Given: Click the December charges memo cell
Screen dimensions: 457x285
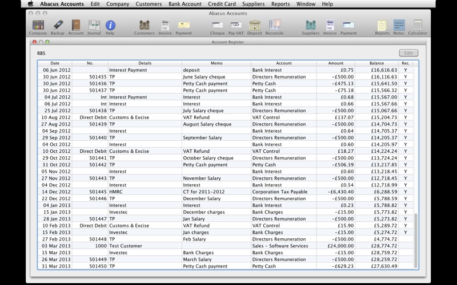Looking at the screenshot, I should click(217, 212).
